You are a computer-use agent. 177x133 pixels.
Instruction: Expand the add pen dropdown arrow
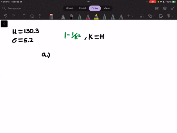tap(132, 16)
